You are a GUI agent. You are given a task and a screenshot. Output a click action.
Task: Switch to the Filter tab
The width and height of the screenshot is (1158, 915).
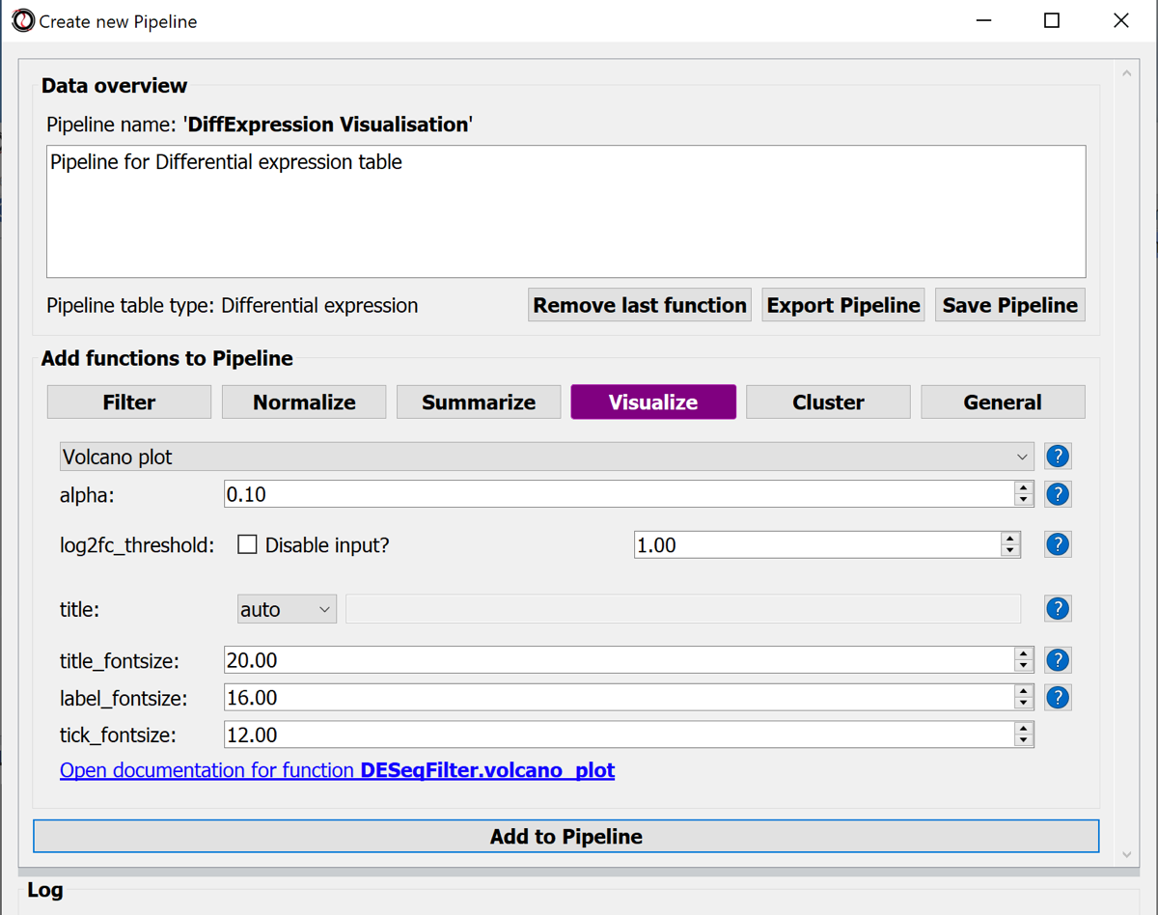pyautogui.click(x=129, y=402)
